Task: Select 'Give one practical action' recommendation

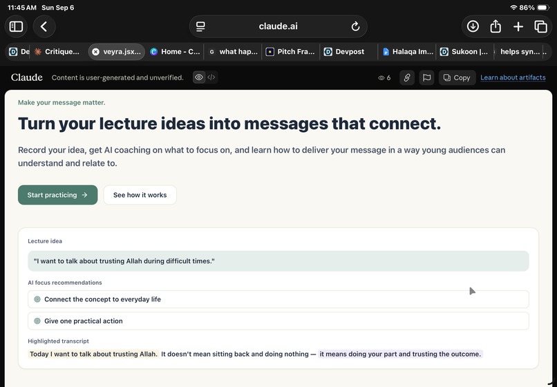Action: click(x=278, y=321)
